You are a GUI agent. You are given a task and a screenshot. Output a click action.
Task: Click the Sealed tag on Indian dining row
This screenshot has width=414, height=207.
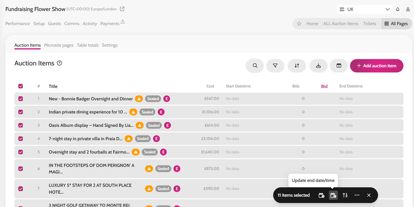point(147,112)
